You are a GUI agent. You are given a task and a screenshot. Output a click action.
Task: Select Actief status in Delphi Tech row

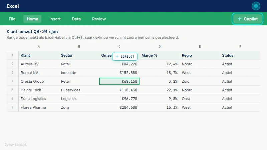(240, 90)
